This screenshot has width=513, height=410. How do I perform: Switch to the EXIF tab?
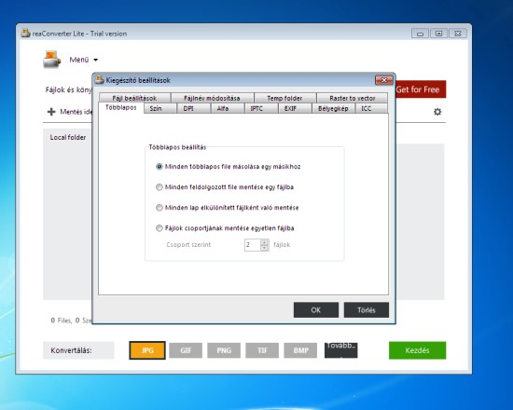point(290,108)
